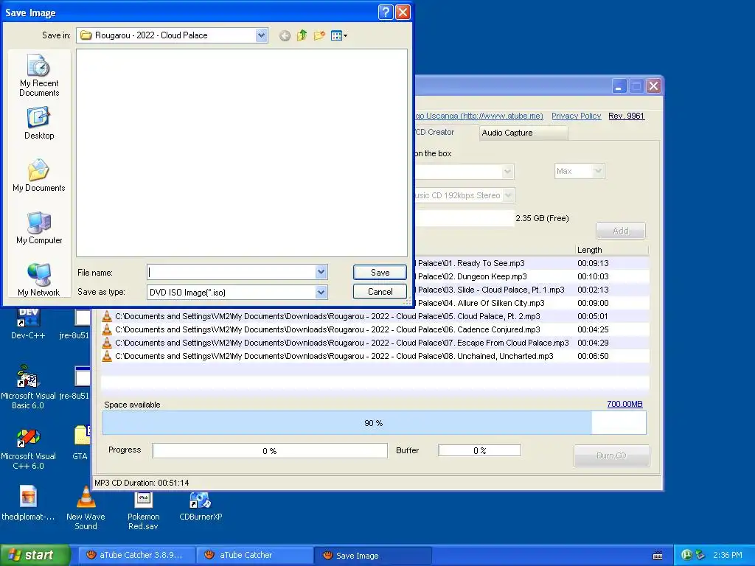Open the Music CD 192kbps Stereo dropdown
The width and height of the screenshot is (755, 566).
pyautogui.click(x=508, y=195)
